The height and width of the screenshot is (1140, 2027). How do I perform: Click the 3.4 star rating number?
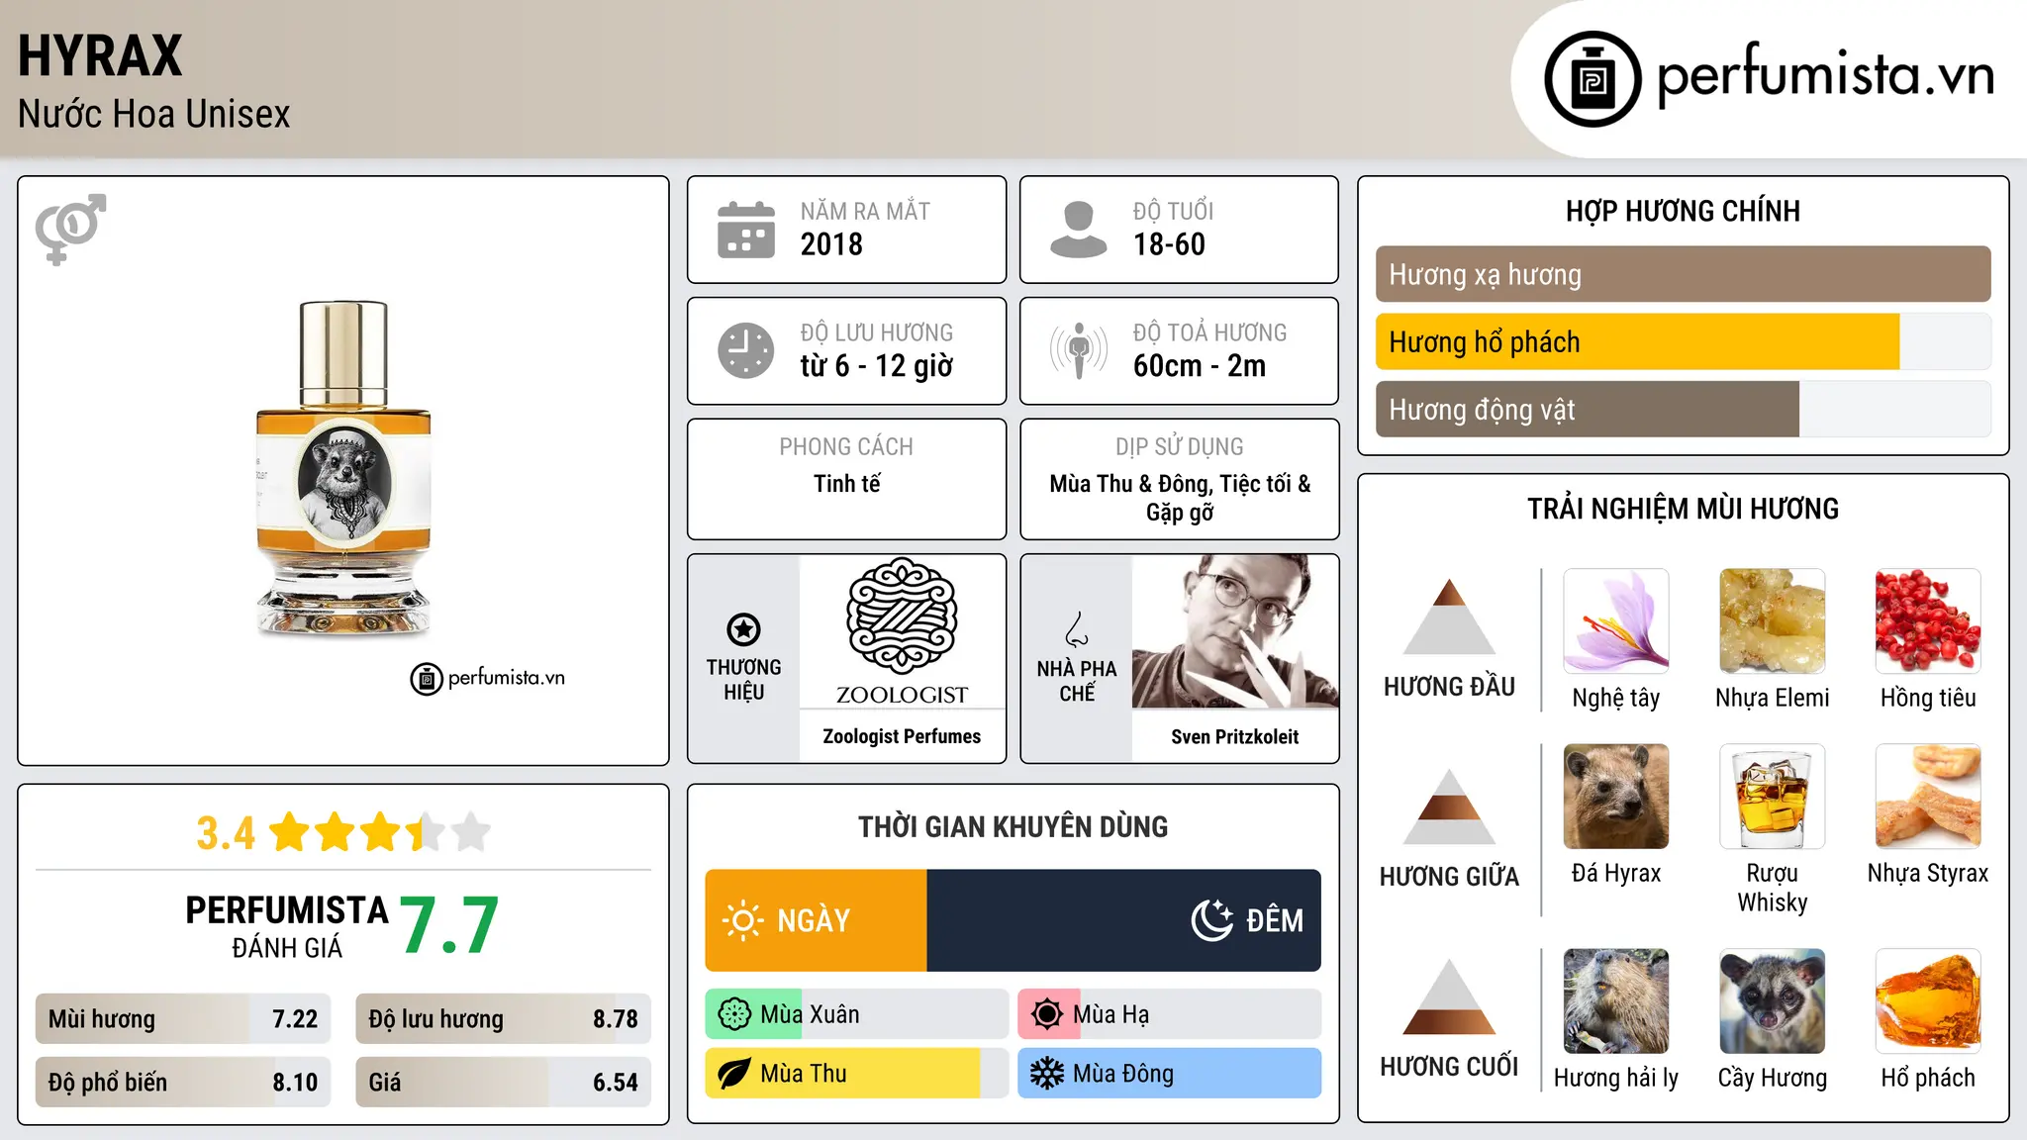(226, 833)
